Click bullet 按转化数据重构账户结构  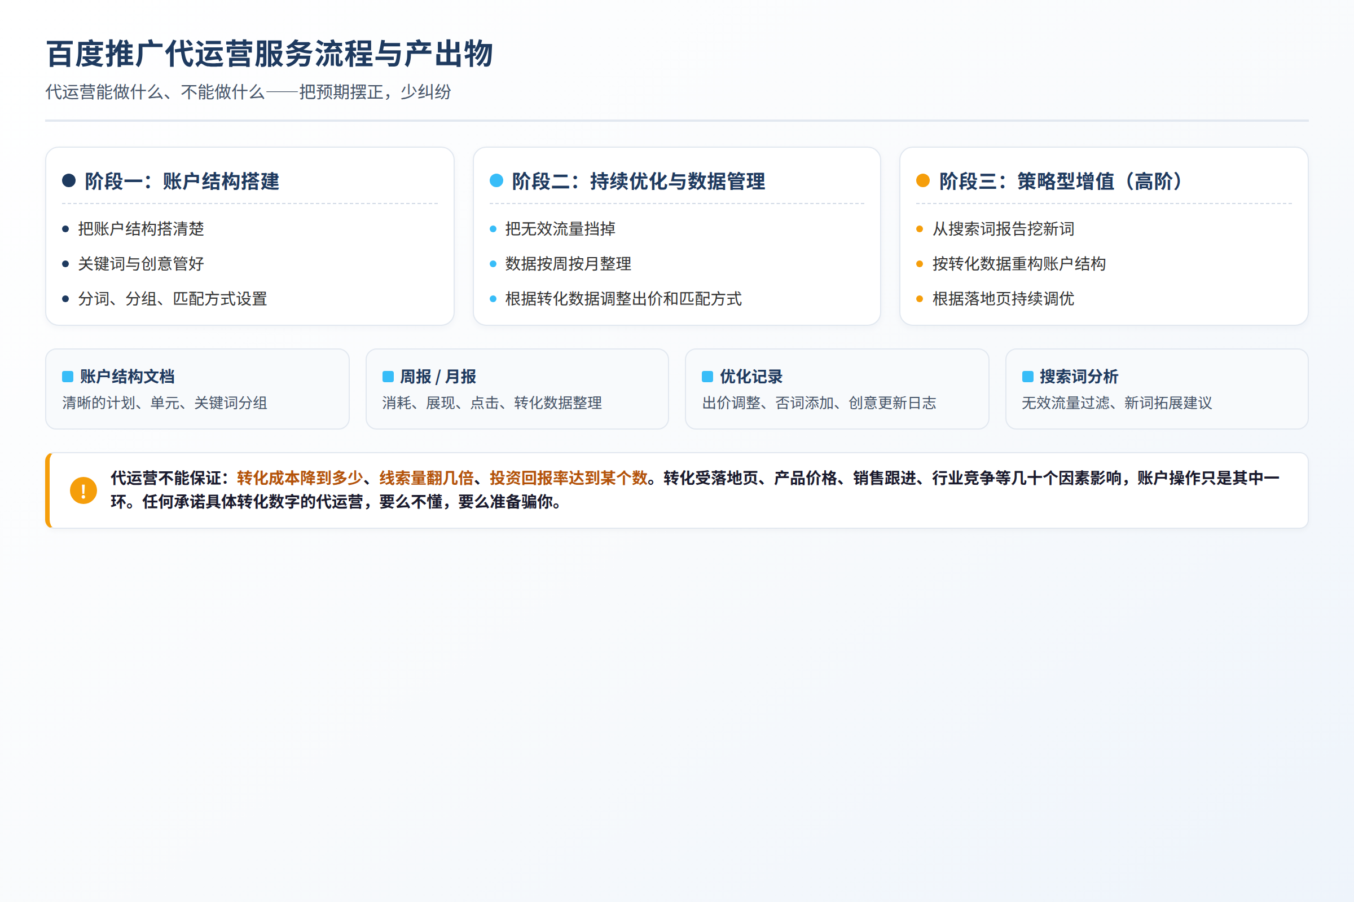[1019, 264]
